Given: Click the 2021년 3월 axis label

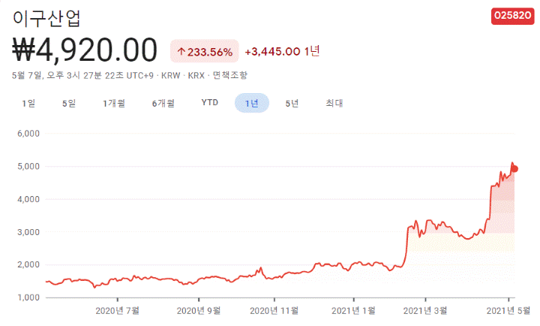Looking at the screenshot, I should pos(425,310).
